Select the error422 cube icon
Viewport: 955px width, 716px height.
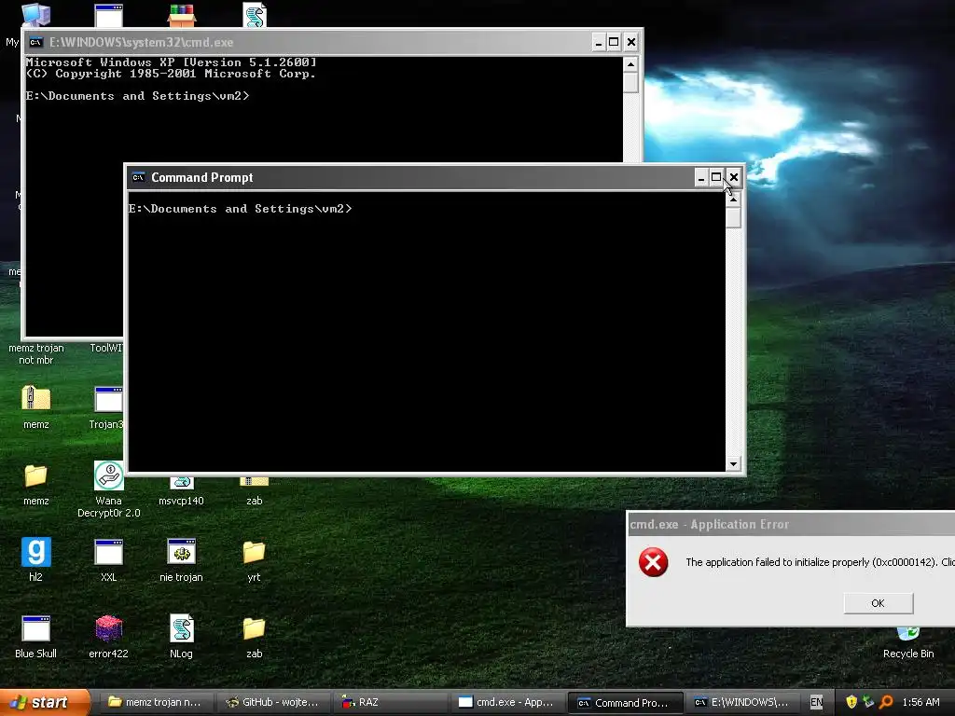pyautogui.click(x=109, y=628)
